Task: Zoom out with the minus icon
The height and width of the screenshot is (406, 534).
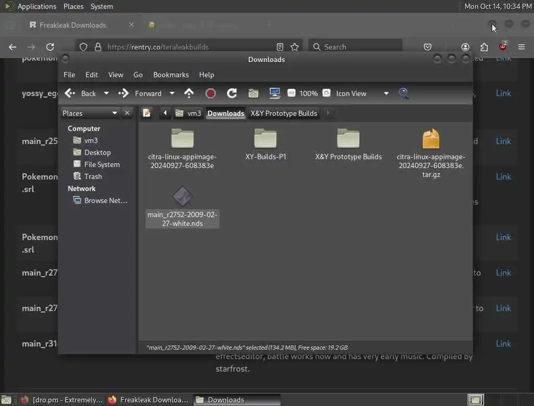Action: 291,93
